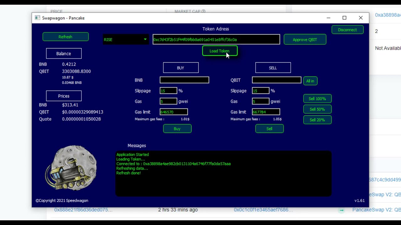Click the Buy gas limit field
The image size is (401, 225).
174,112
